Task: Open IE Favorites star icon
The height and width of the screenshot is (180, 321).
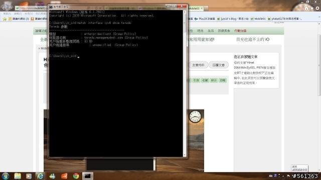Action: click(312, 8)
